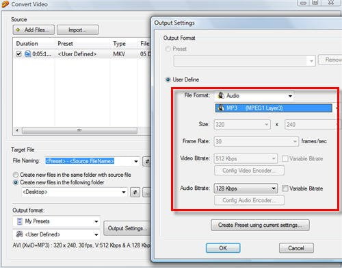Image resolution: width=342 pixels, height=268 pixels.
Task: Click the User Defined film icon
Action: tap(20, 234)
